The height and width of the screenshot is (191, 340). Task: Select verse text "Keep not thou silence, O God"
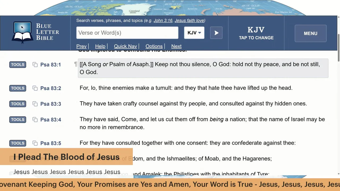click(192, 64)
